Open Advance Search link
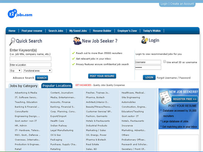Image resolution: width=203 pixels, height=152 pixels. coord(23,78)
